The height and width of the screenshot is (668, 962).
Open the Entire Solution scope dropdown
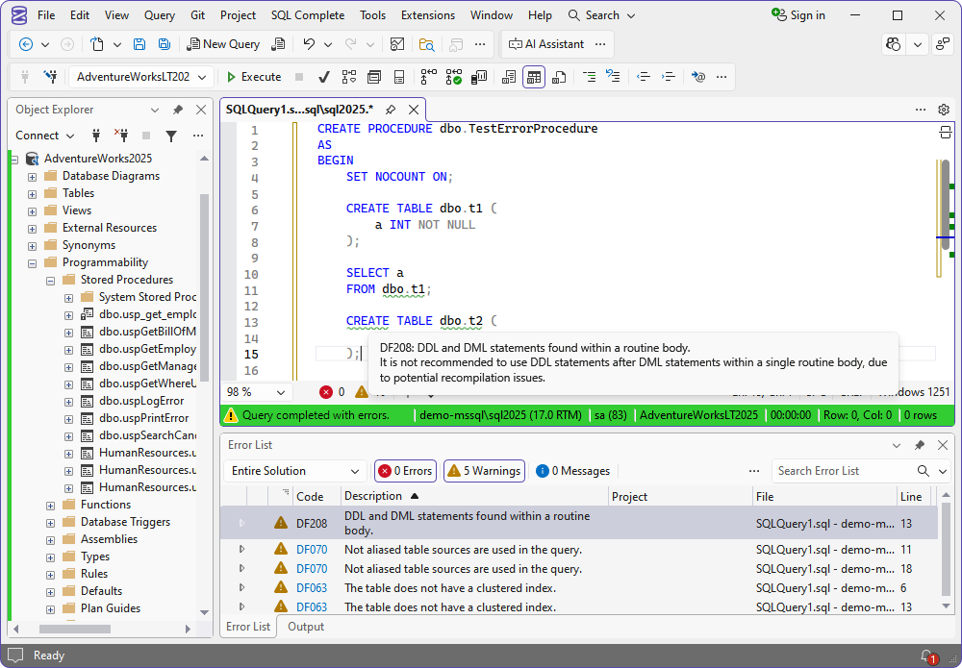[294, 470]
